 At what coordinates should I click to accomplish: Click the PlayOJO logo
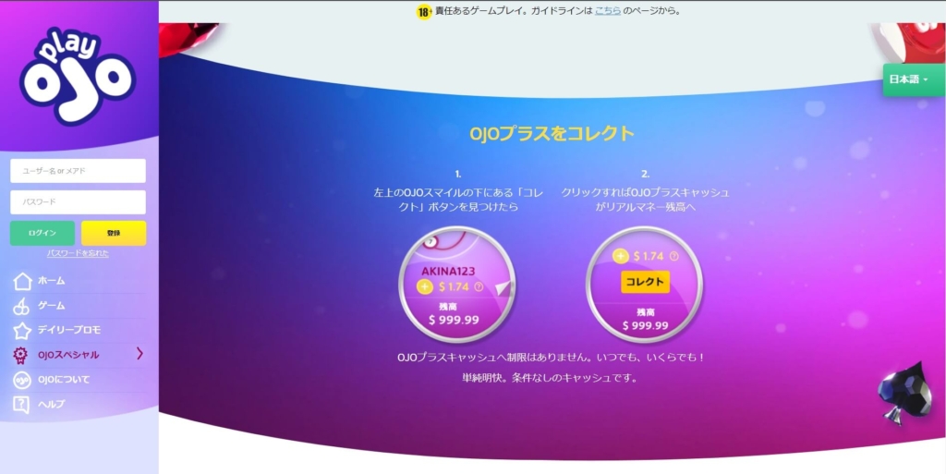[x=79, y=76]
